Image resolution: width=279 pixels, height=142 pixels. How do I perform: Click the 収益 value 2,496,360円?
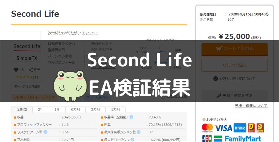click(71, 117)
